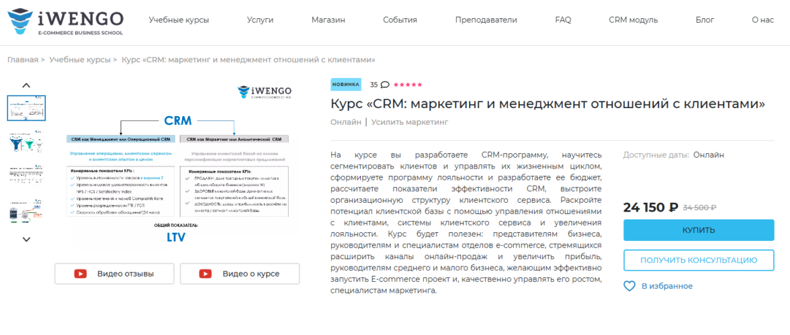Click the НОВИНКА badge
Image resolution: width=790 pixels, height=335 pixels.
[345, 85]
